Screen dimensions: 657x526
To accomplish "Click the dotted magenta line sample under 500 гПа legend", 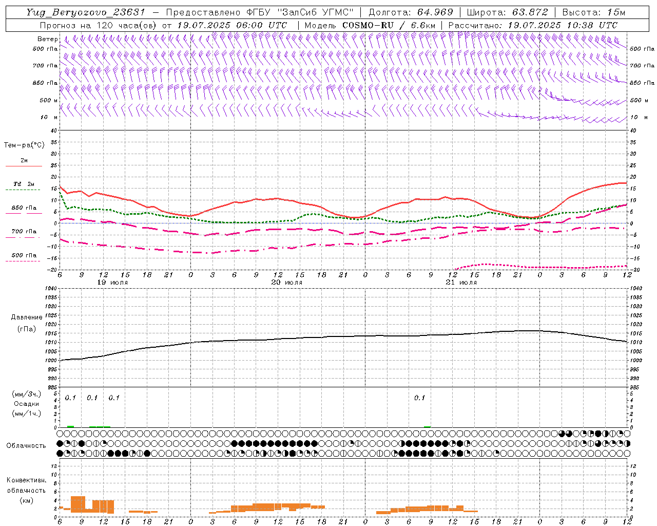I will 23,261.
